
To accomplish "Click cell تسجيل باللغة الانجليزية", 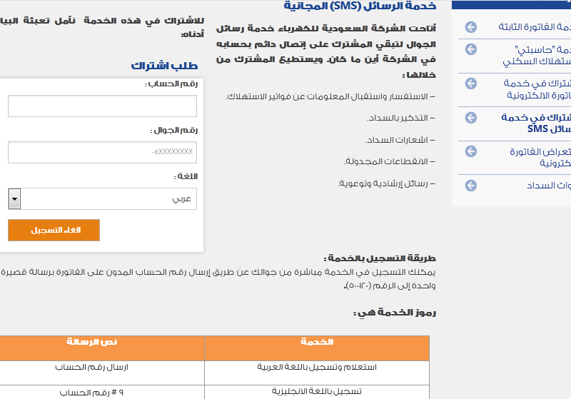I will coord(317,392).
